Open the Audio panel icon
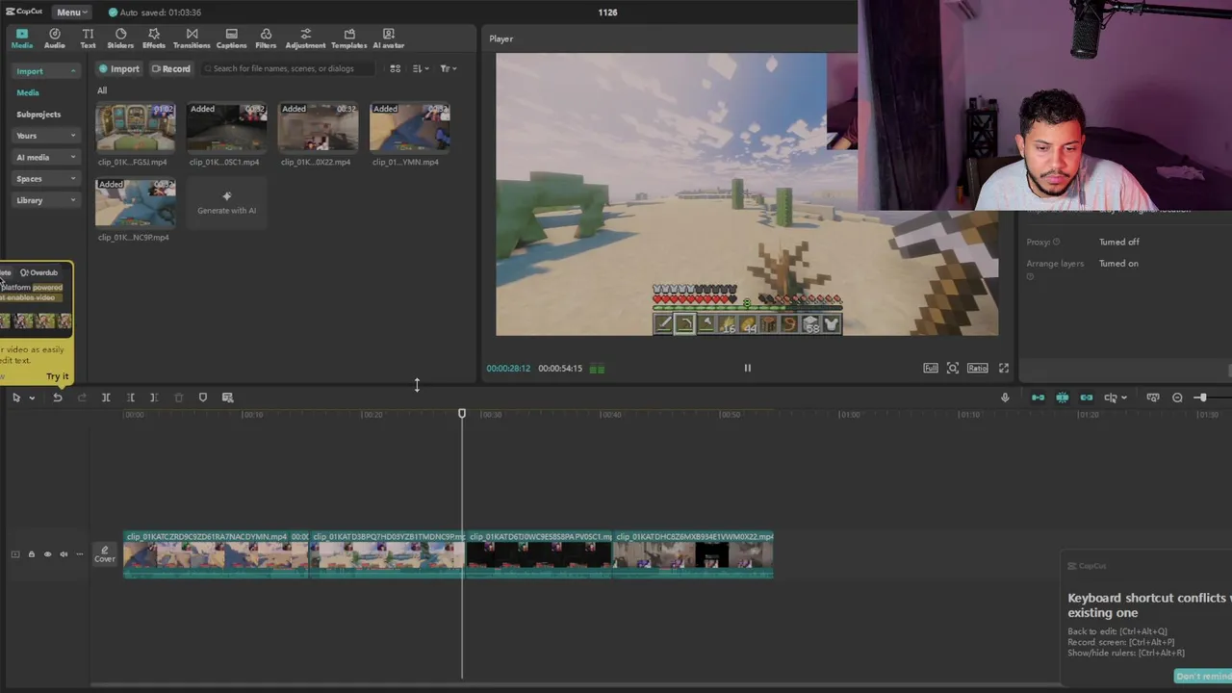Image resolution: width=1232 pixels, height=693 pixels. pos(54,38)
